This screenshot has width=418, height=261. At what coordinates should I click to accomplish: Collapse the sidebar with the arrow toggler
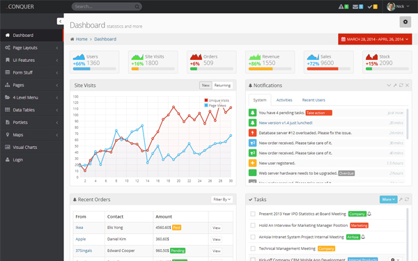60,22
